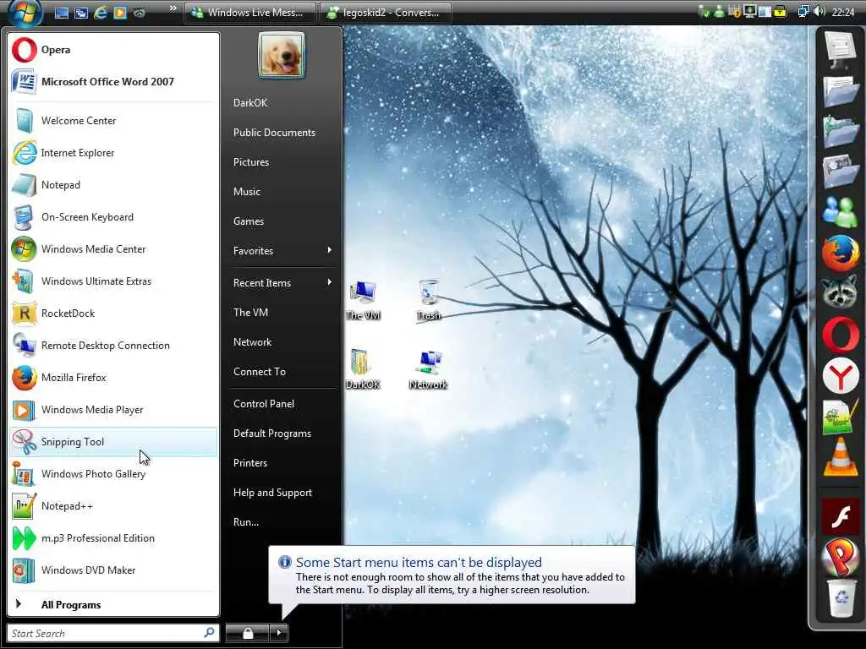Click the RocketDock program icon
Screen dimensions: 866x649
pyautogui.click(x=24, y=314)
